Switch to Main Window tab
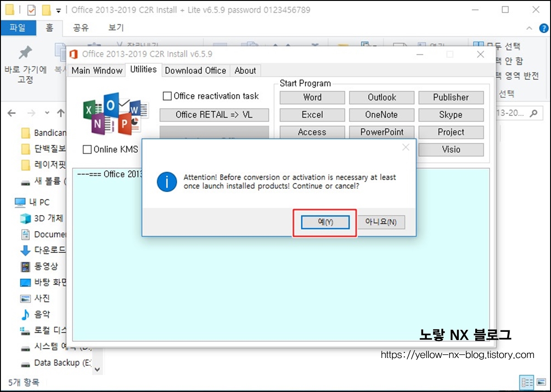 97,70
